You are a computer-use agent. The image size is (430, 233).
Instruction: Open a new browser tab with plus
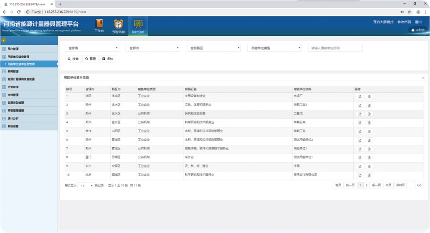[x=60, y=4]
